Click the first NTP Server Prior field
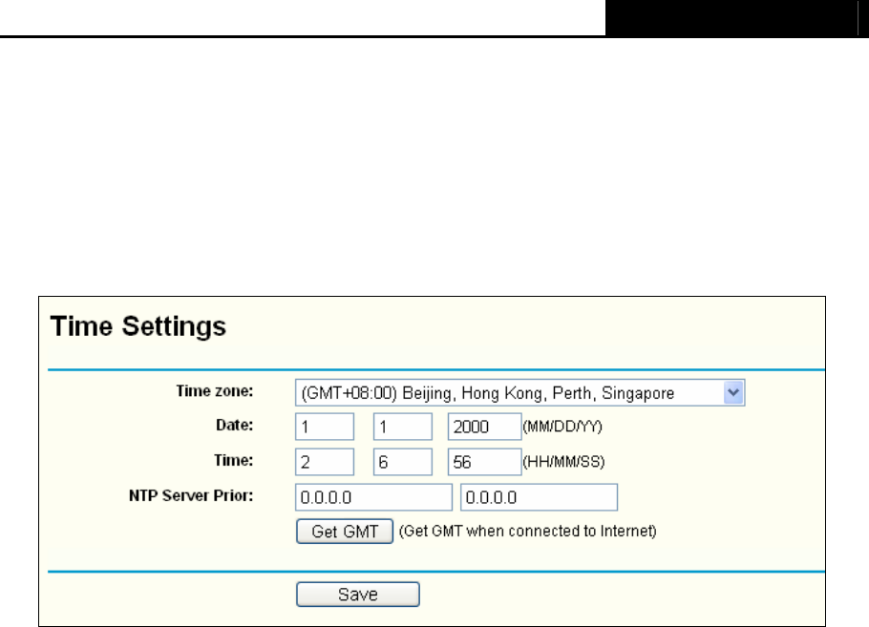Viewport: 869px width, 627px height. pos(373,497)
